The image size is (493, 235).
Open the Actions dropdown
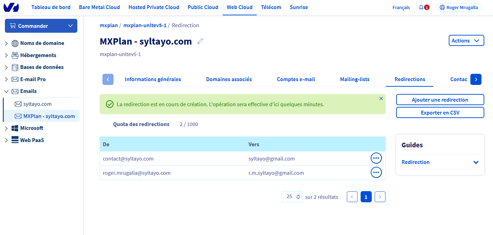coord(466,41)
